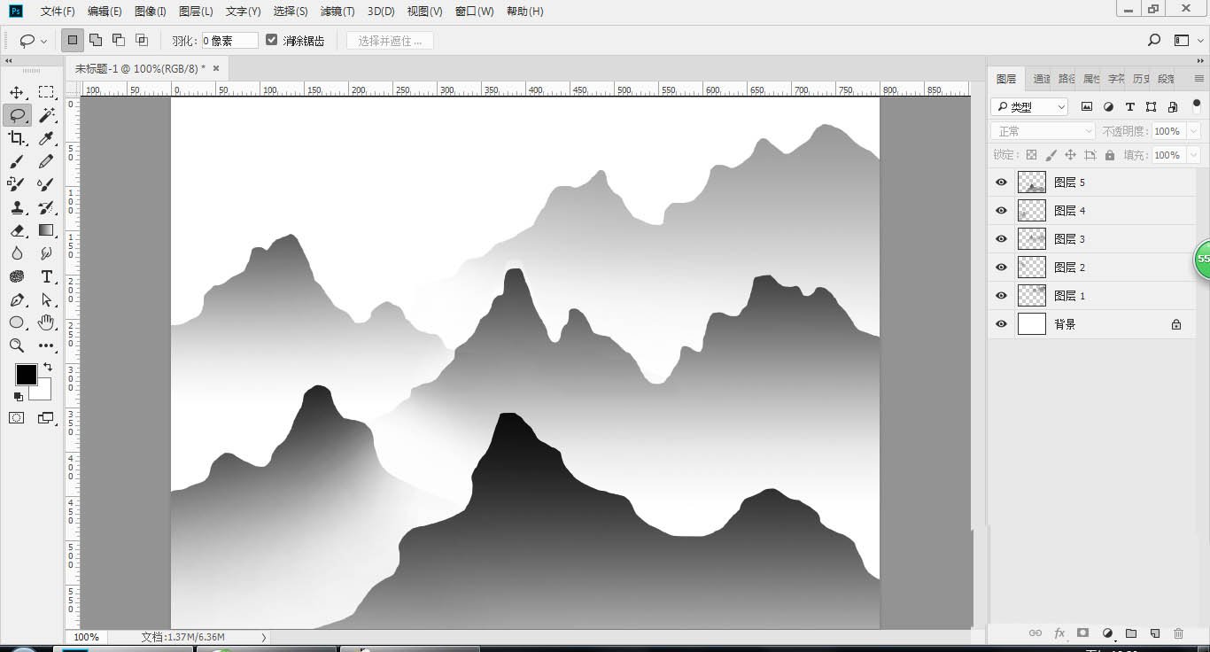Viewport: 1210px width, 652px height.
Task: Create a new group with the folder icon
Action: click(x=1130, y=633)
